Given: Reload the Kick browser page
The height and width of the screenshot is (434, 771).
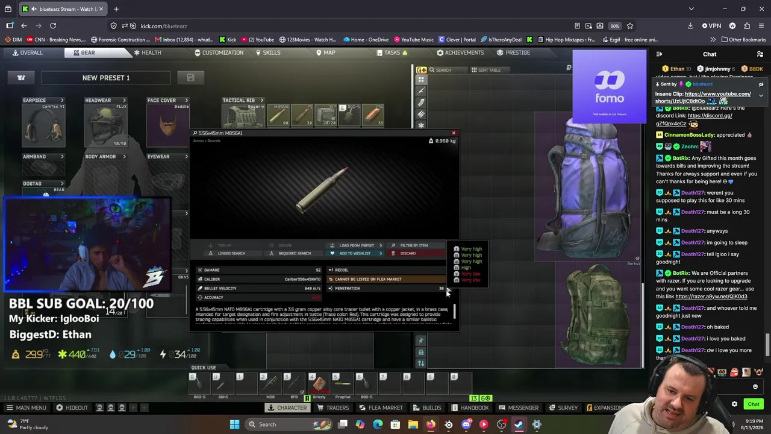Looking at the screenshot, I should click(x=53, y=26).
